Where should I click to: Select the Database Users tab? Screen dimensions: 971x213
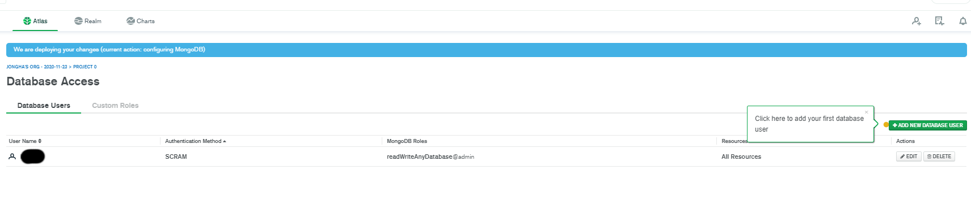[44, 106]
